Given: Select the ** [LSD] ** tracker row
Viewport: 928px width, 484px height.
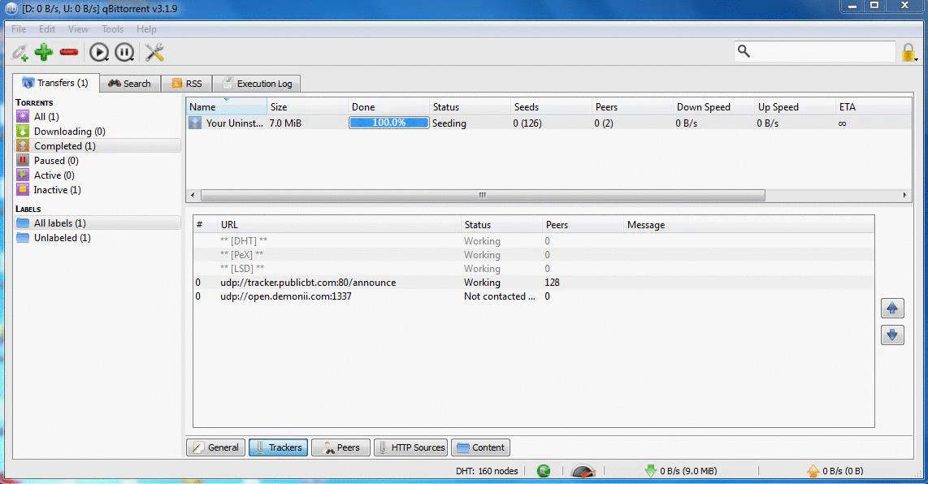Looking at the screenshot, I should tap(533, 269).
